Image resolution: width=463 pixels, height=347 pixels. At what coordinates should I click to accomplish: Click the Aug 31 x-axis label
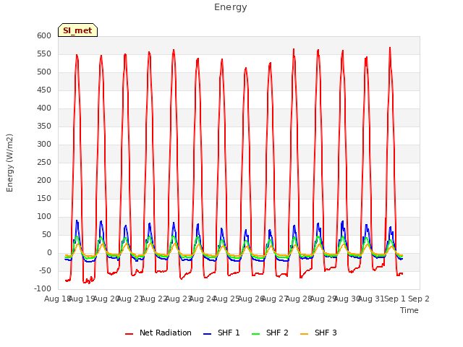(x=371, y=299)
